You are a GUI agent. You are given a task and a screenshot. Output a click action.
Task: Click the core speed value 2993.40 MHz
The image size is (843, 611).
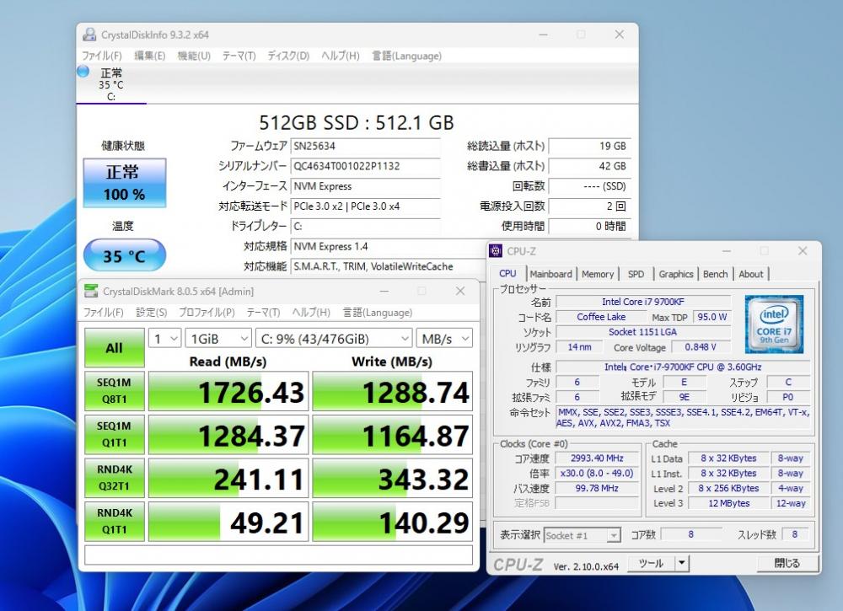pos(597,458)
